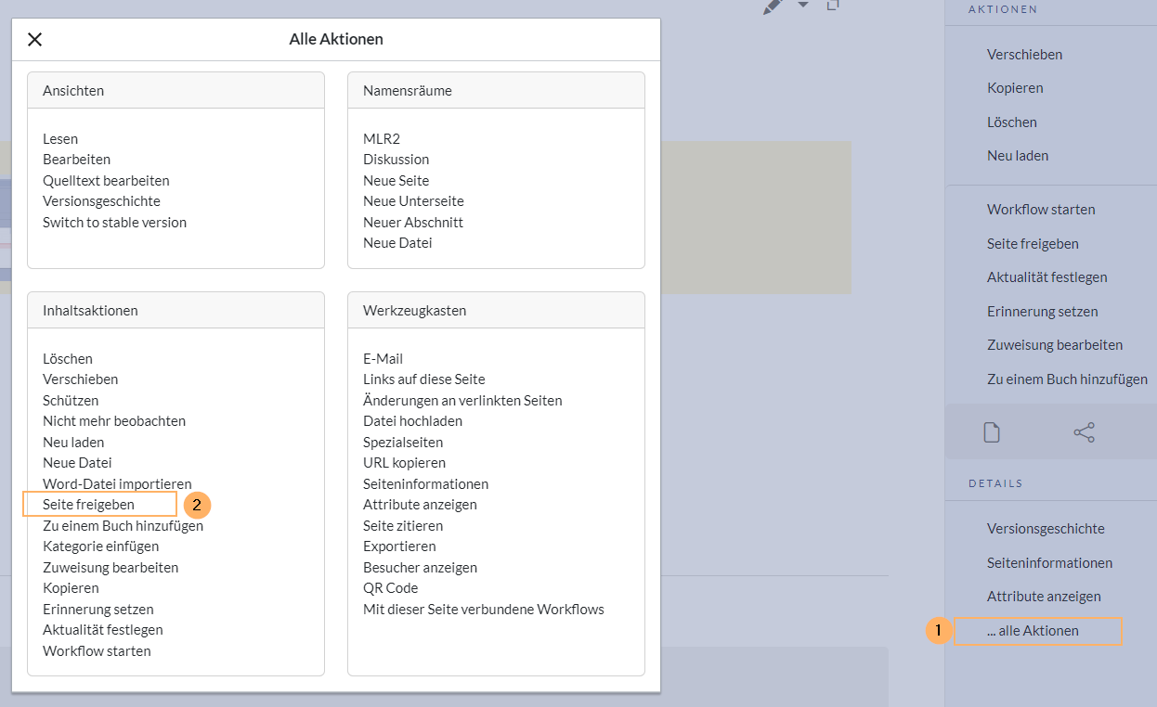
Task: Click the pencil edit icon
Action: [772, 7]
